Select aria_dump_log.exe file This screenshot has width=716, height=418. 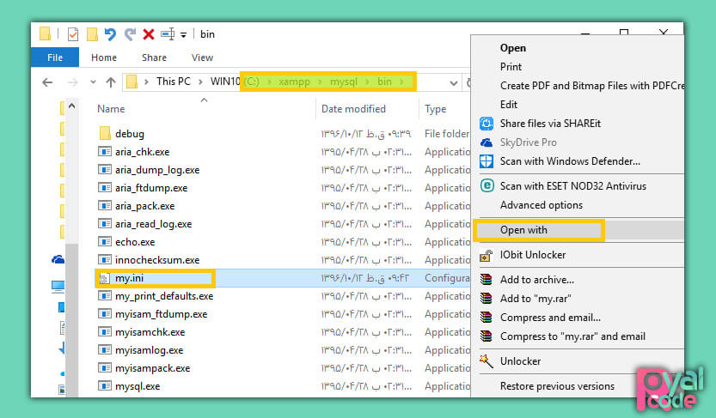[157, 170]
